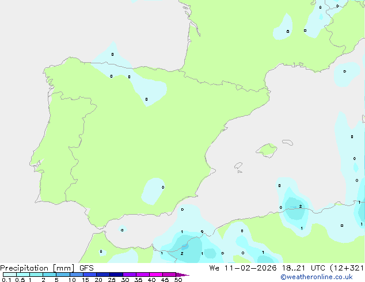The image size is (365, 282).
Task: Click the "10" legend scale label
Action: pos(72,280)
